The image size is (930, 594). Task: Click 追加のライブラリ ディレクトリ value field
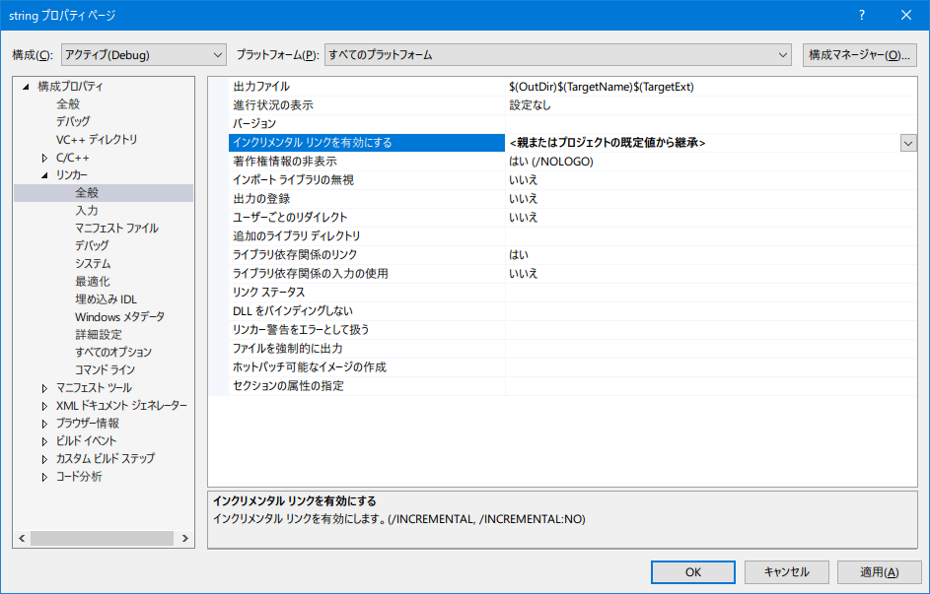(710, 236)
